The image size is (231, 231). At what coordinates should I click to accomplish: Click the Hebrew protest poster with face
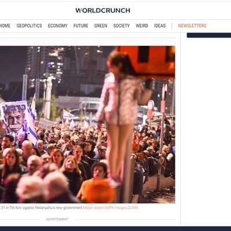(15, 117)
